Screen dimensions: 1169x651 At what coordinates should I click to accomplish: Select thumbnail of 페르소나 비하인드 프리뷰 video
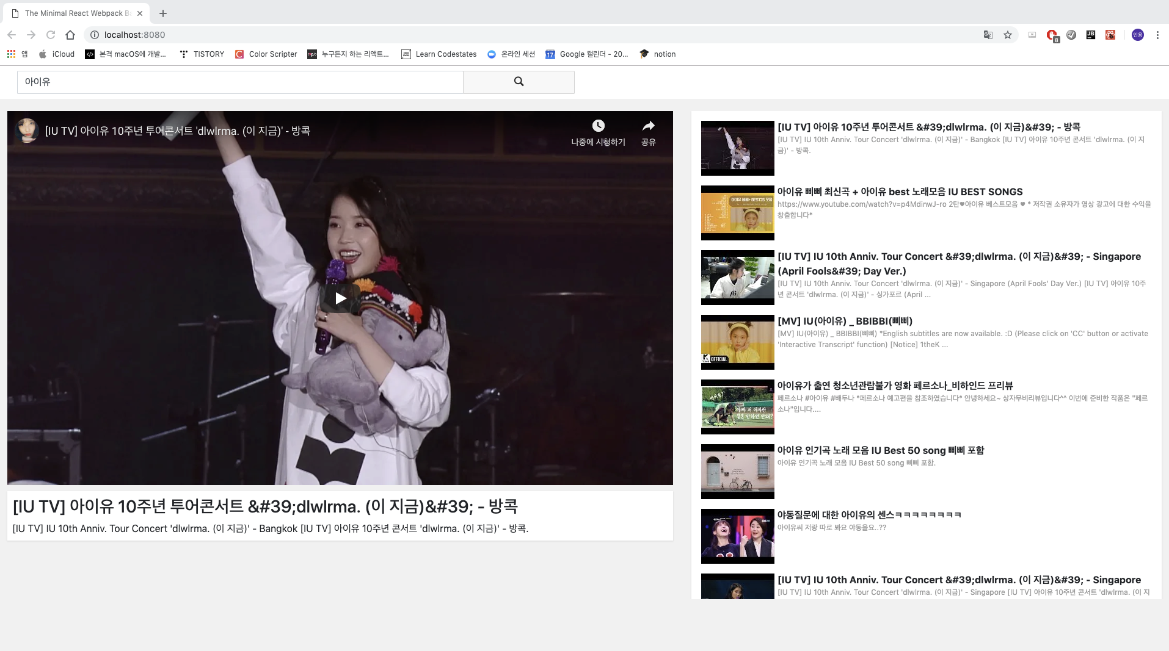(737, 407)
